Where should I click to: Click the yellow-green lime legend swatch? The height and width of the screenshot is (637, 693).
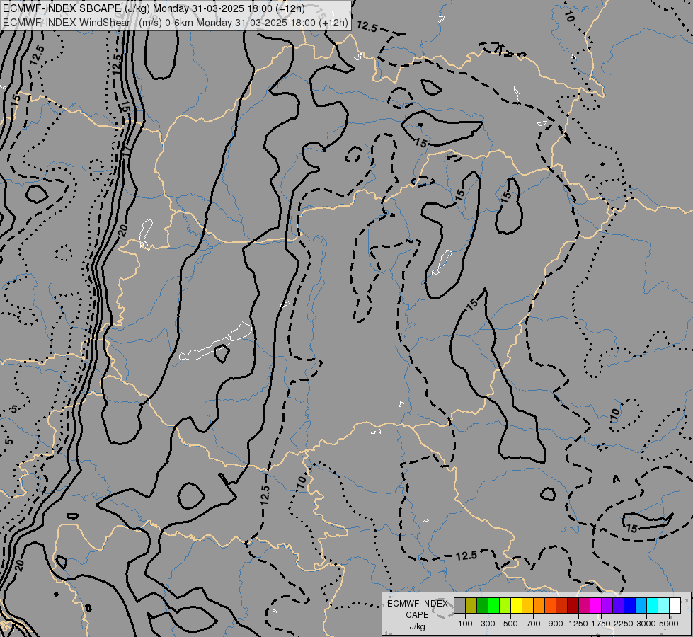pyautogui.click(x=505, y=605)
